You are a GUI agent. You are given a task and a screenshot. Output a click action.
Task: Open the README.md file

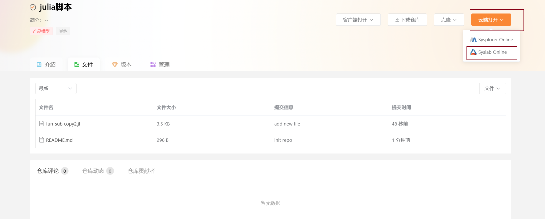(x=59, y=140)
